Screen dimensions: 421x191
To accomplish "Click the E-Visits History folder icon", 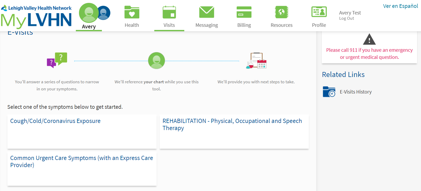I will pyautogui.click(x=329, y=92).
